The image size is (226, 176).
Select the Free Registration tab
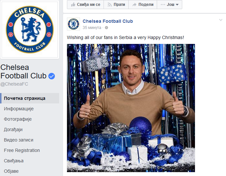point(22,150)
